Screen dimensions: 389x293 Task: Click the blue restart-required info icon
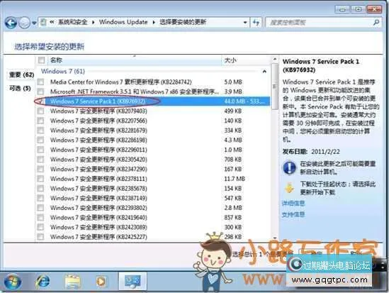[x=289, y=167]
